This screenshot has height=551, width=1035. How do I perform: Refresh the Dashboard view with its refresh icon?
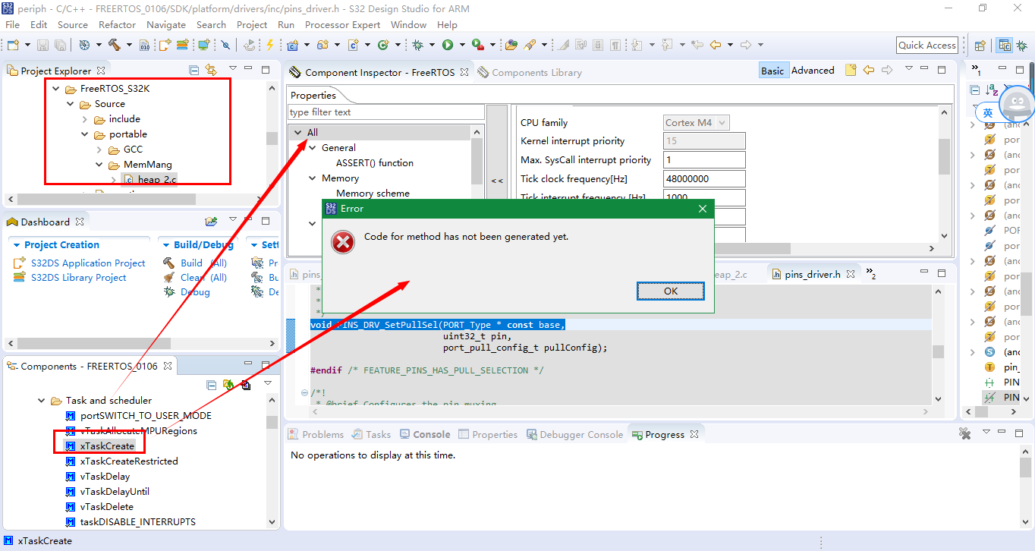tap(212, 221)
